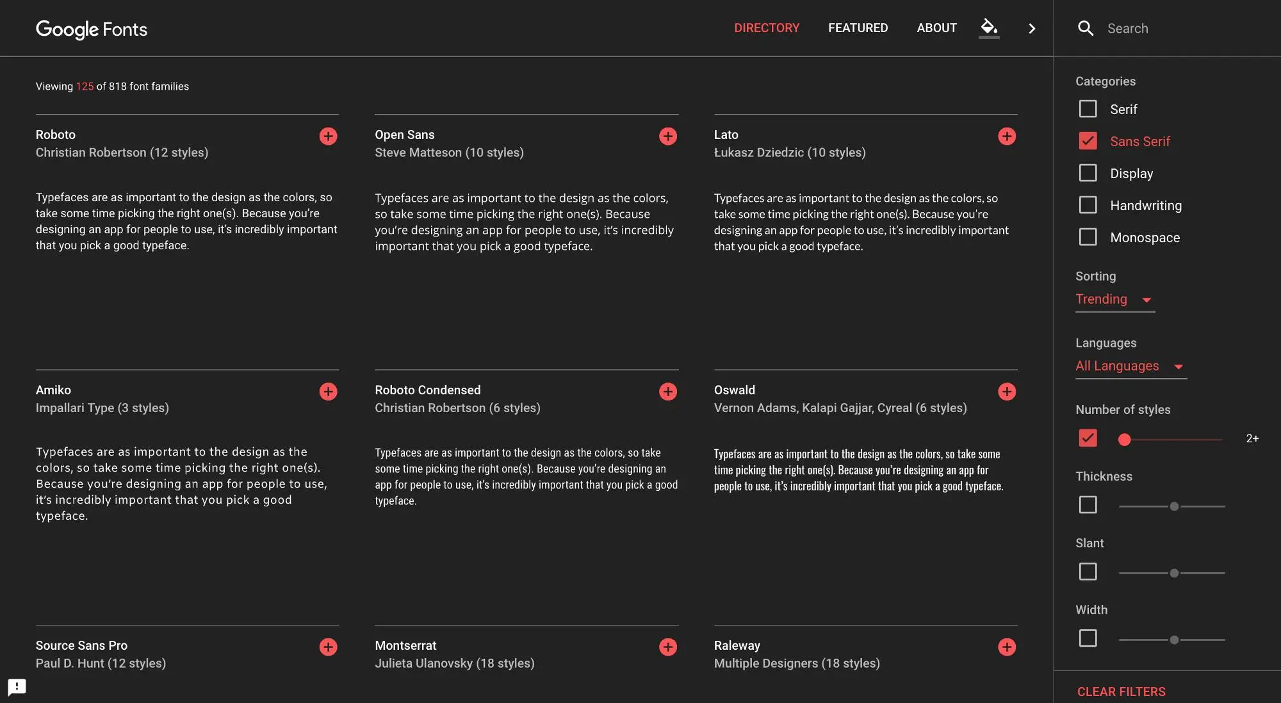Screen dimensions: 1281x703
Task: Enable the Serif category checkbox
Action: click(1088, 109)
